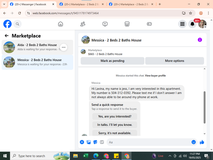Open Chrome profile icon
Viewport: 213px width, 160px height.
coord(201,13)
